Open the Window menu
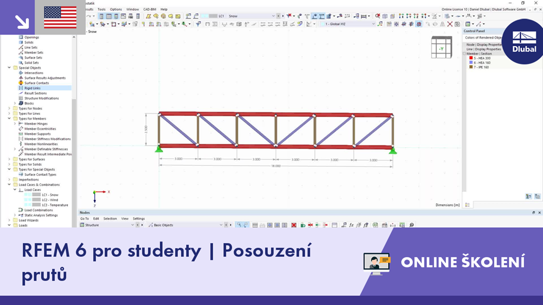543x305 pixels. [x=132, y=10]
